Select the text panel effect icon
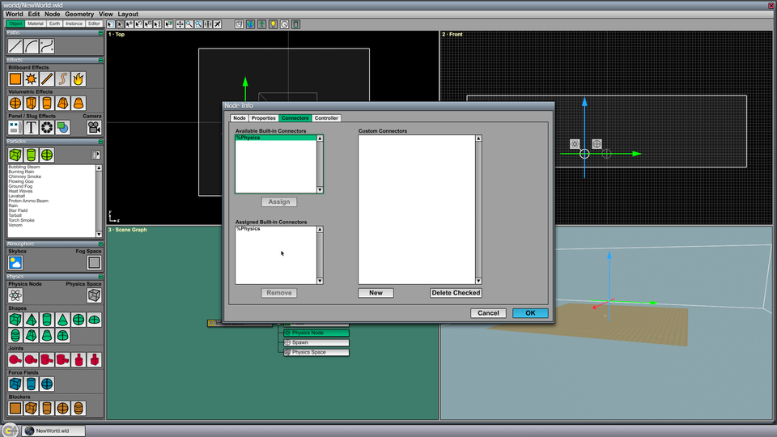Image resolution: width=777 pixels, height=437 pixels. tap(31, 127)
